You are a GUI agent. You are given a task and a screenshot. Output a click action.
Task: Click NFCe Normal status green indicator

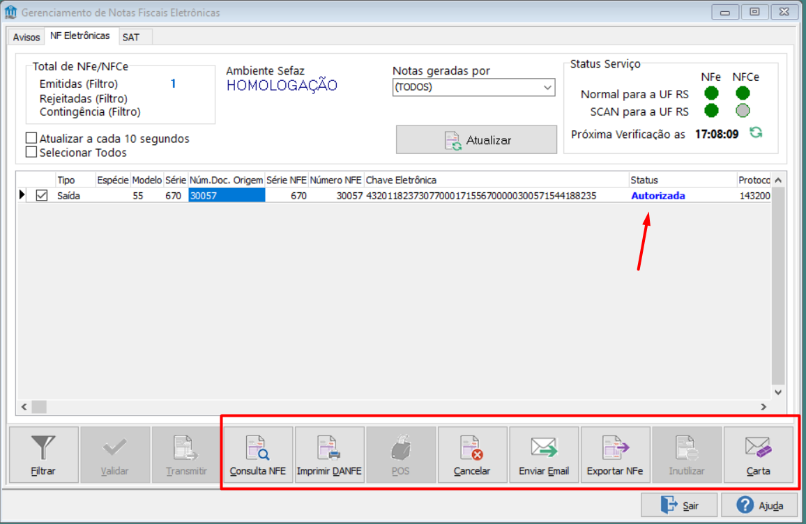pos(743,93)
